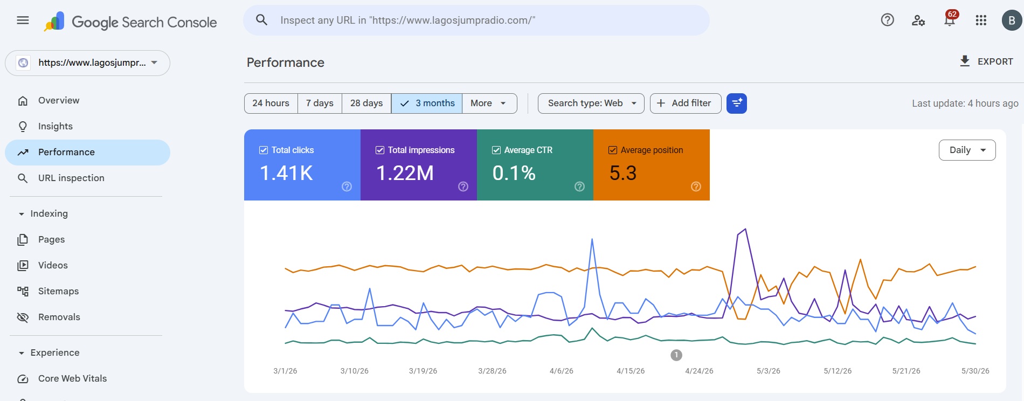Click help icon on Average CTR card
The width and height of the screenshot is (1024, 401).
pyautogui.click(x=580, y=186)
